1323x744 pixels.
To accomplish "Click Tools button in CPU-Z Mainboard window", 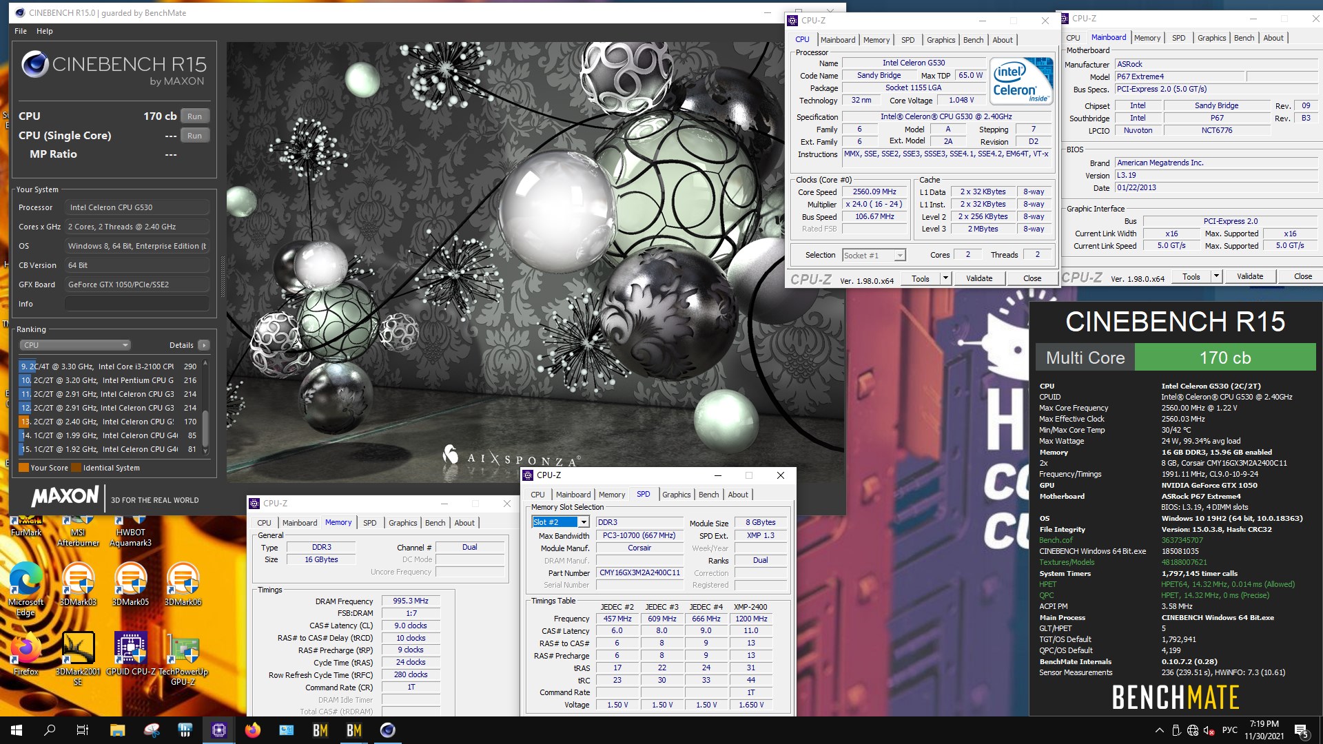I will [x=1191, y=276].
